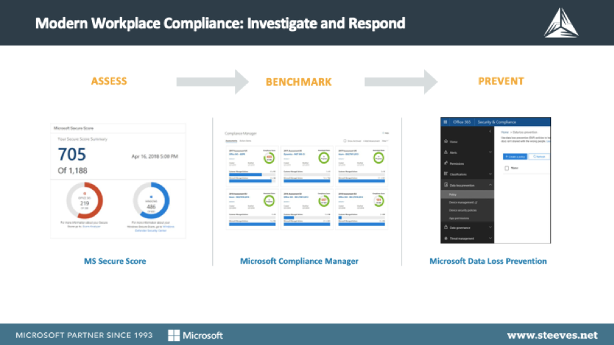
Task: Click the 'Your Secure Score Summary' text
Action: [82, 139]
